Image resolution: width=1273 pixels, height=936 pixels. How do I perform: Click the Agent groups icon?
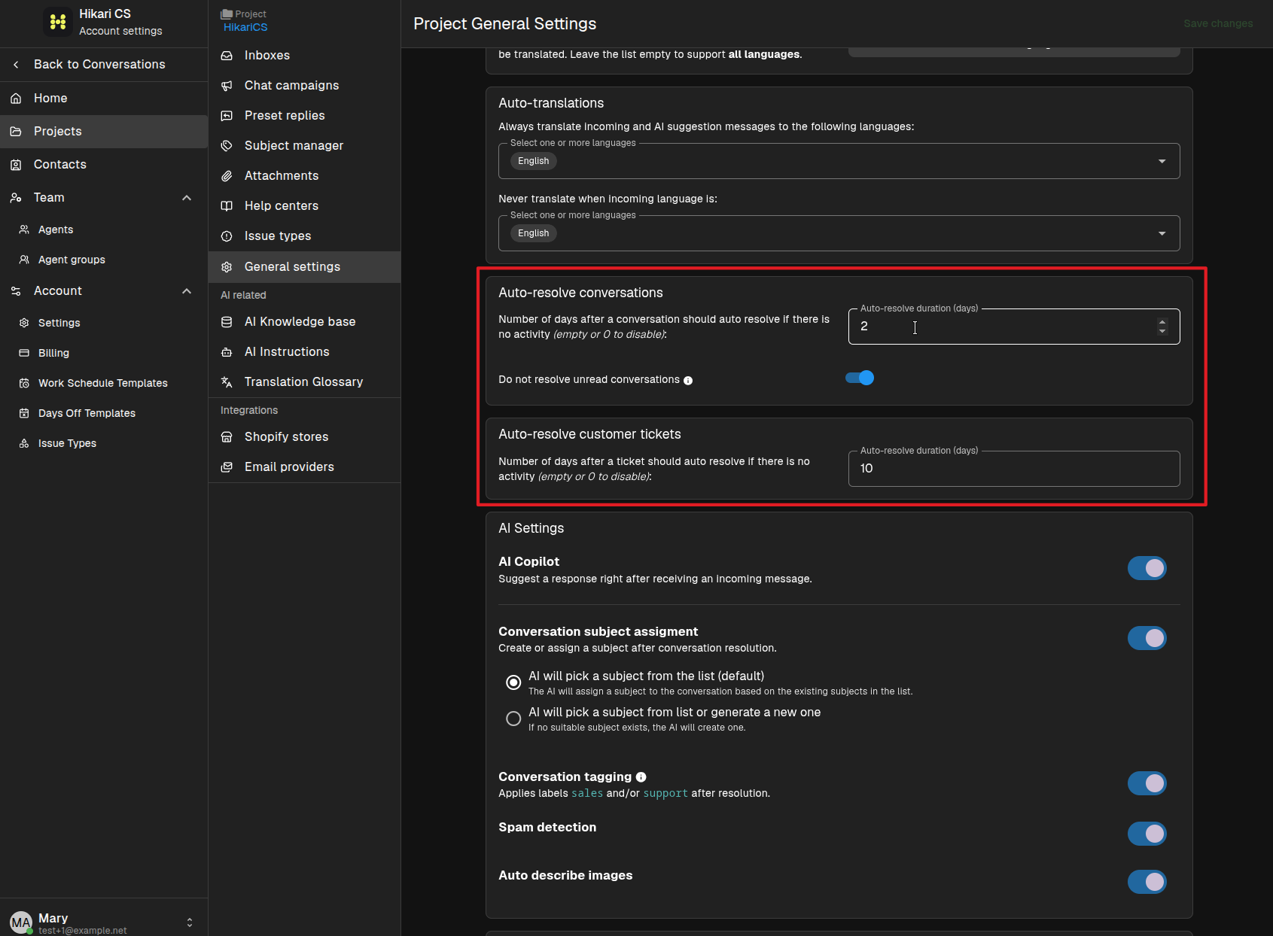coord(24,260)
